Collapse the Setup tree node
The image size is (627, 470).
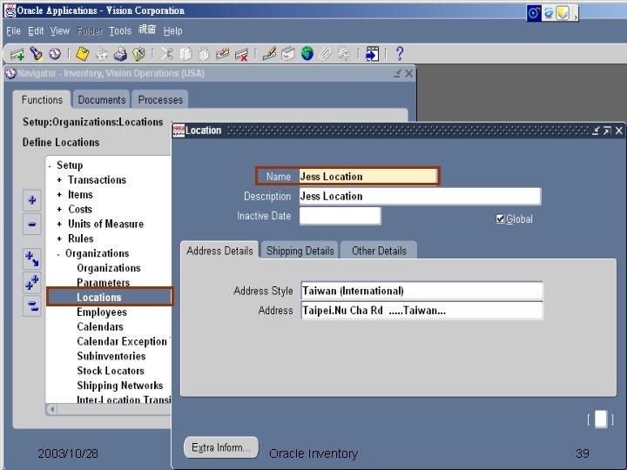point(50,165)
